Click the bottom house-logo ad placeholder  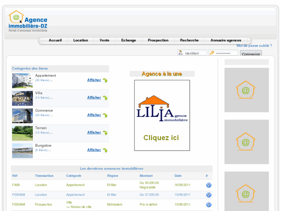coord(247,191)
